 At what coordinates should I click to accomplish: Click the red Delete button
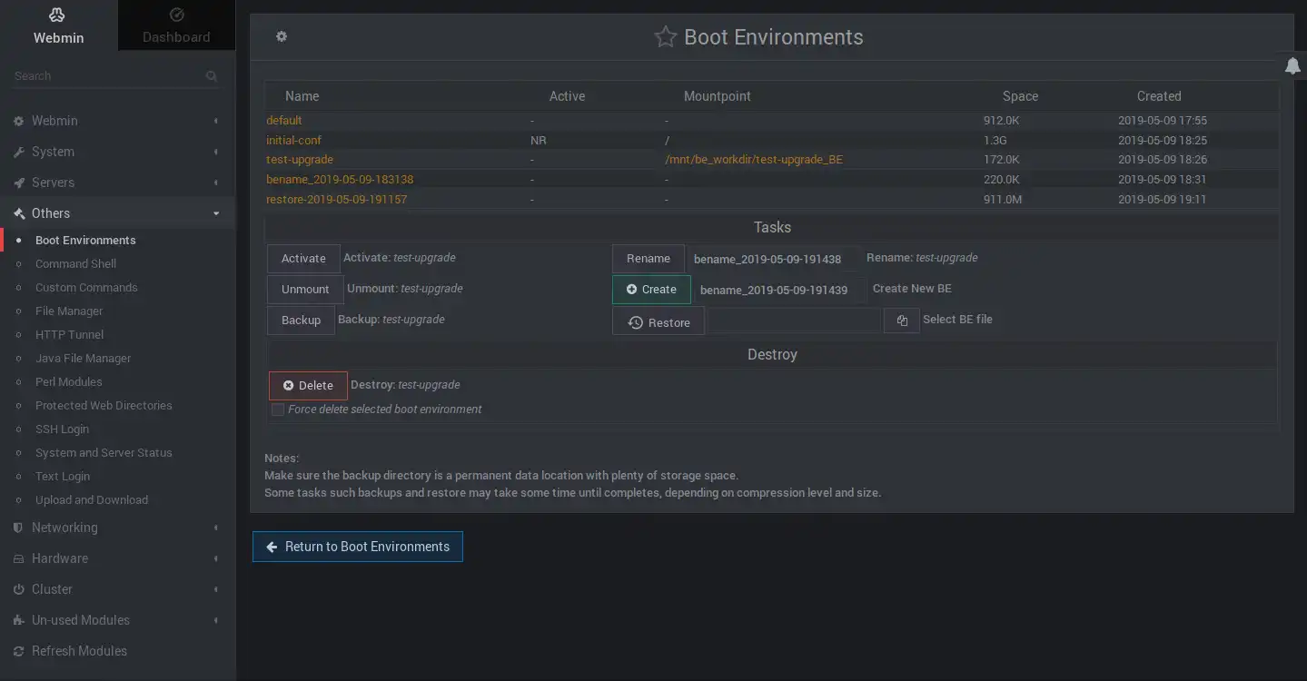pos(308,386)
